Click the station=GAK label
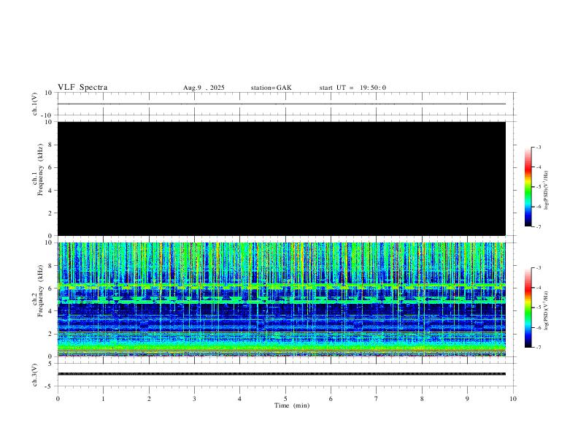578x447 pixels. tap(271, 88)
